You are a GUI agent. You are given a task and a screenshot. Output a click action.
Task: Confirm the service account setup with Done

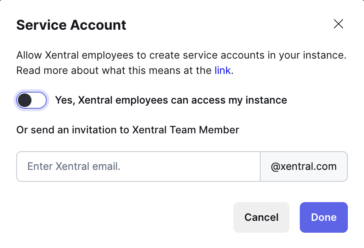tap(324, 217)
